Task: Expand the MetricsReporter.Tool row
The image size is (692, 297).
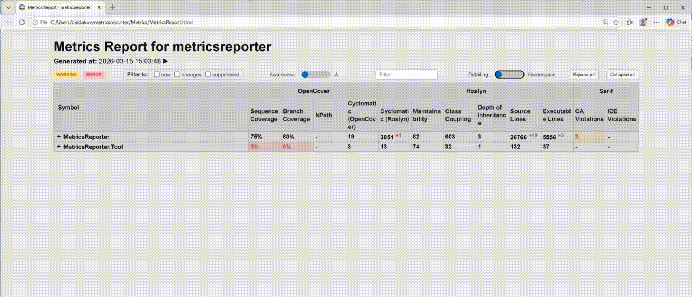Action: (59, 147)
